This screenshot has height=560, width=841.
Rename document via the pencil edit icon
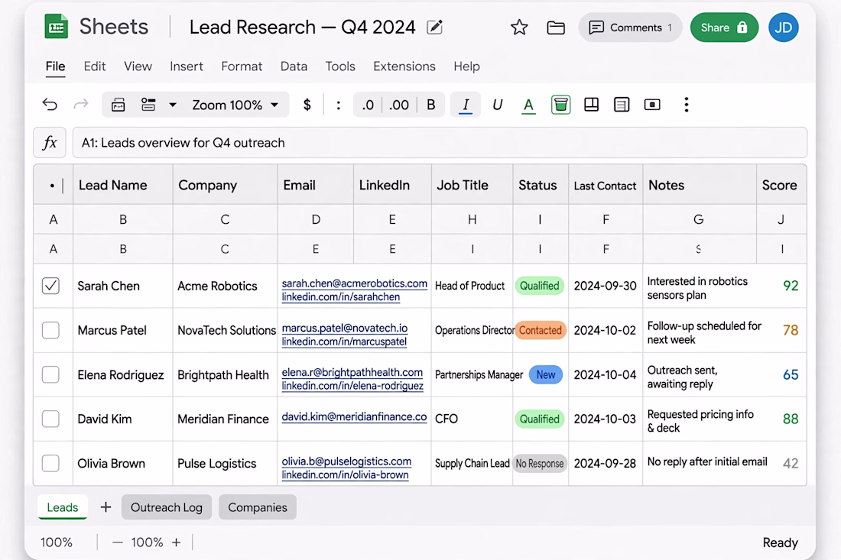(x=434, y=28)
